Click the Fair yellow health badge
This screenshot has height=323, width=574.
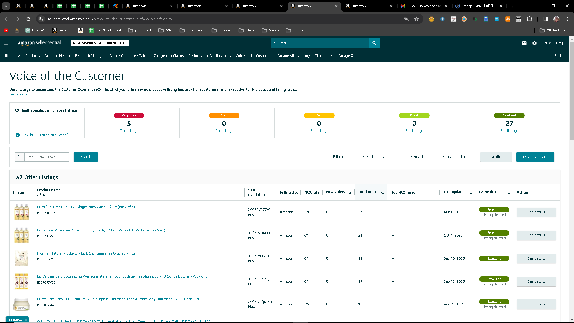319,115
